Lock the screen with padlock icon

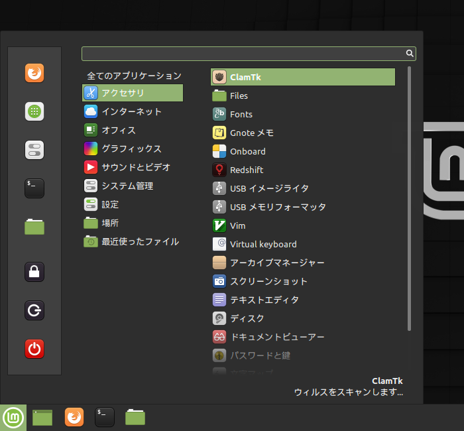click(x=34, y=272)
